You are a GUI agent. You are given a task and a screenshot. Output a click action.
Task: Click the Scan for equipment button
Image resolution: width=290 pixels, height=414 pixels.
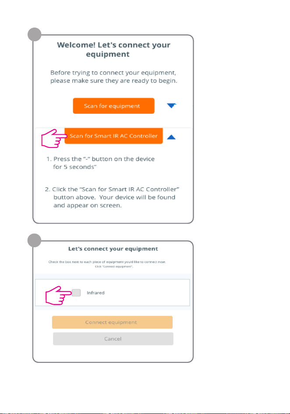pyautogui.click(x=113, y=106)
